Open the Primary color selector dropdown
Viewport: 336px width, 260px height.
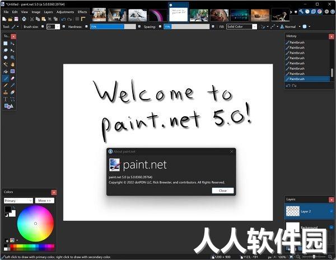click(x=18, y=201)
